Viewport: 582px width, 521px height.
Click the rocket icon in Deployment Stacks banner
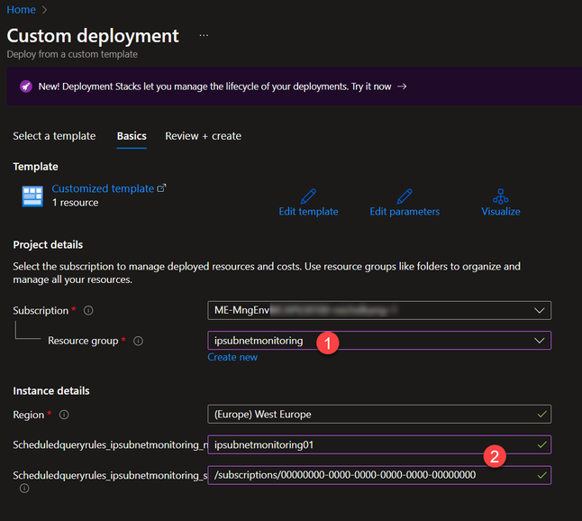pos(26,87)
